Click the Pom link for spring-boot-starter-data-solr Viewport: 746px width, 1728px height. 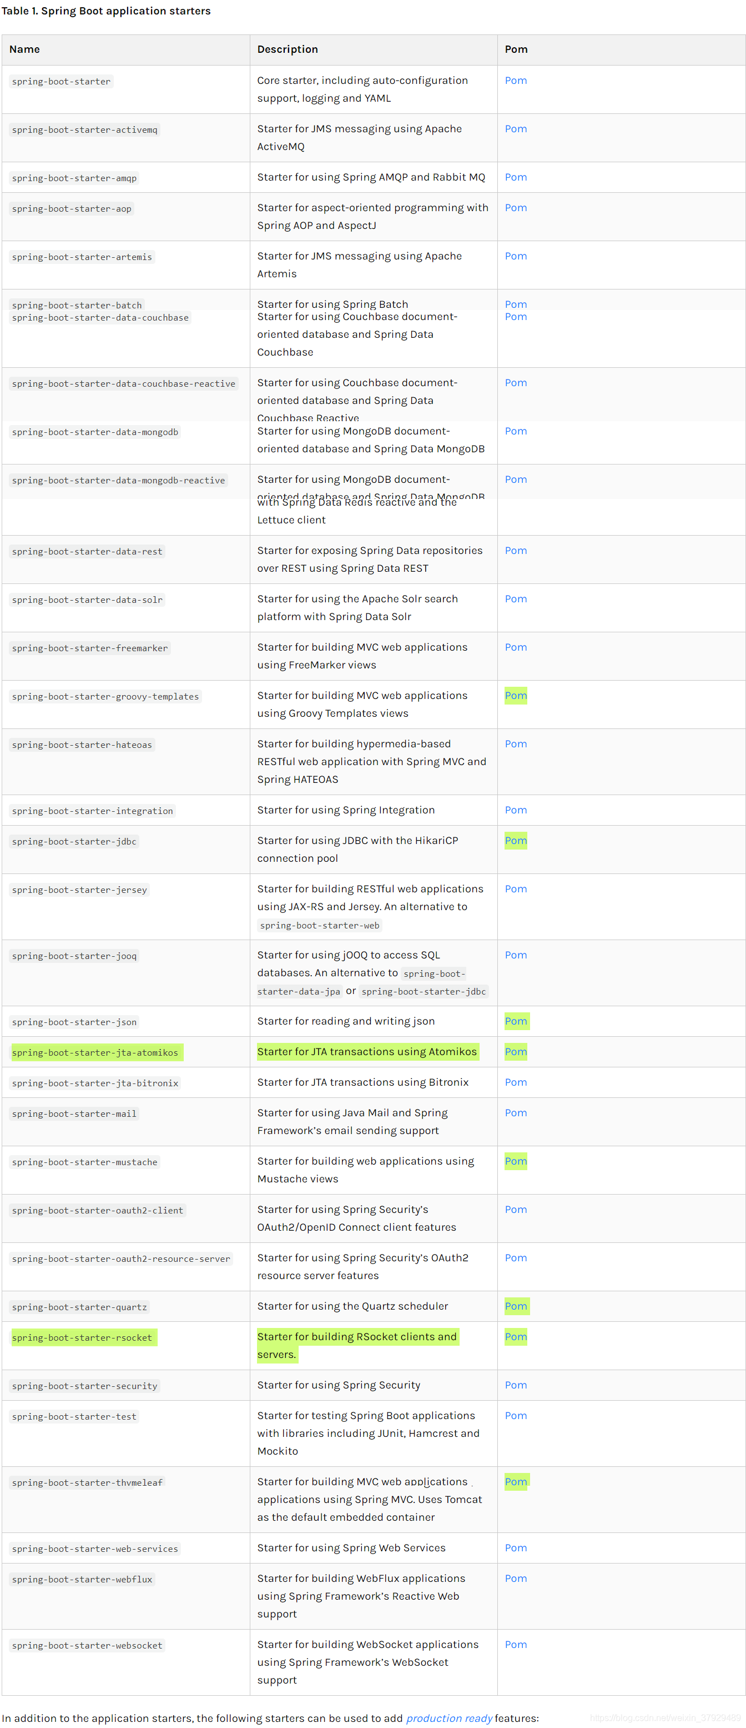516,599
